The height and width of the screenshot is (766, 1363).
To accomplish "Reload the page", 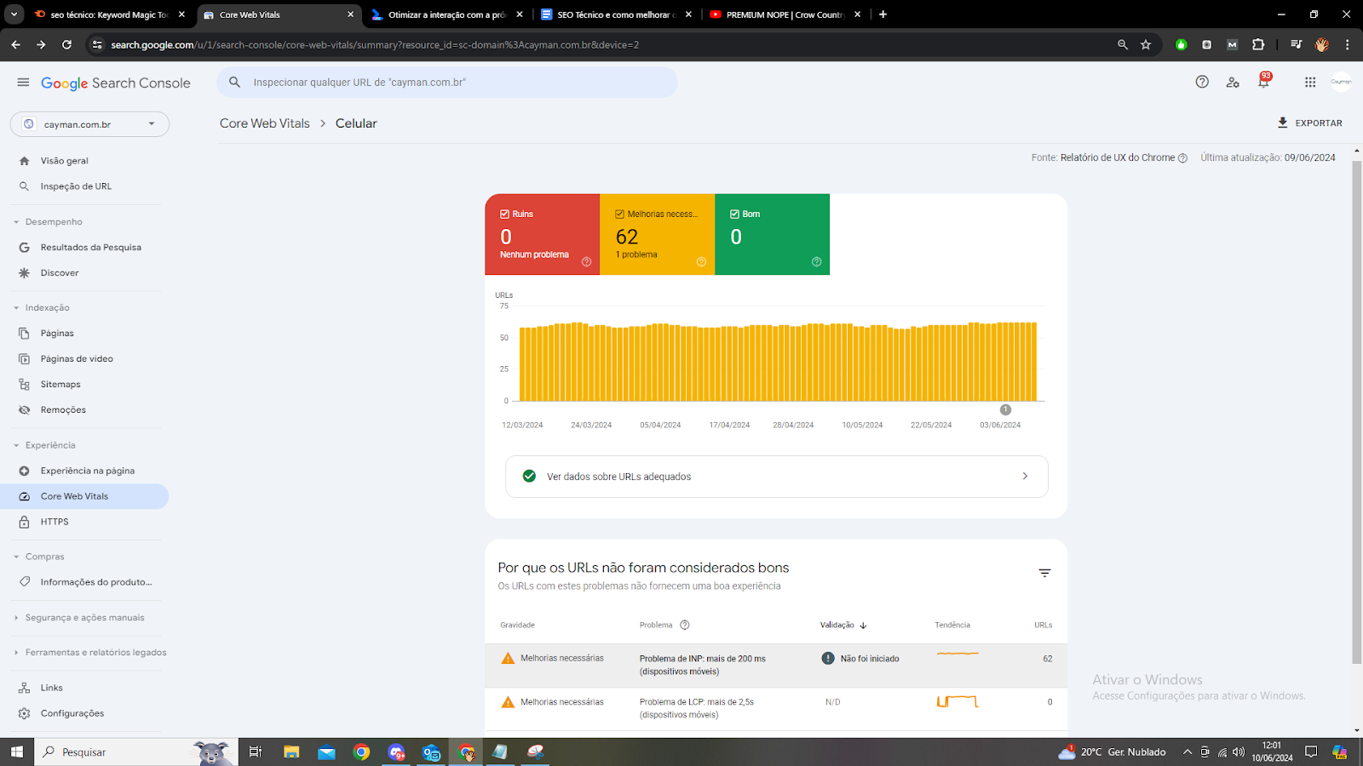I will (x=66, y=45).
